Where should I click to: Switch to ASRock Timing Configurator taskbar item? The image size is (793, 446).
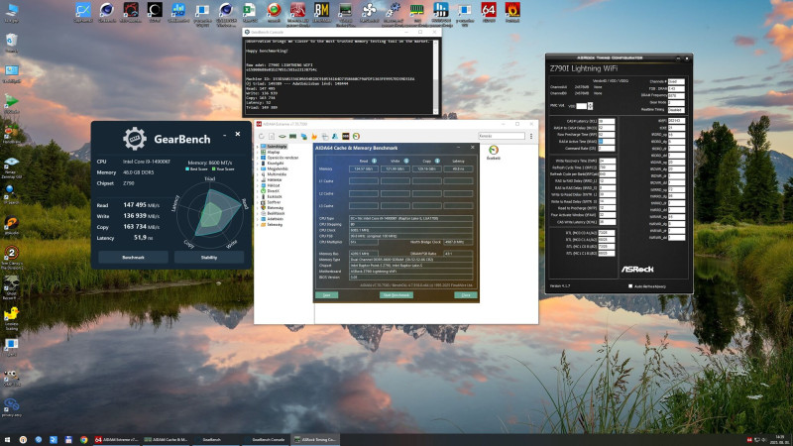[x=314, y=440]
